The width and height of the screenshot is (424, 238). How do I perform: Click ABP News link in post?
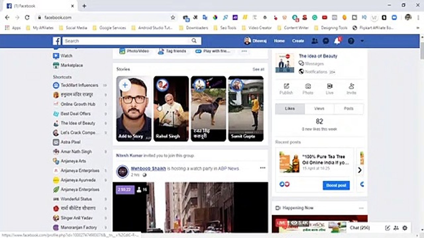228,169
